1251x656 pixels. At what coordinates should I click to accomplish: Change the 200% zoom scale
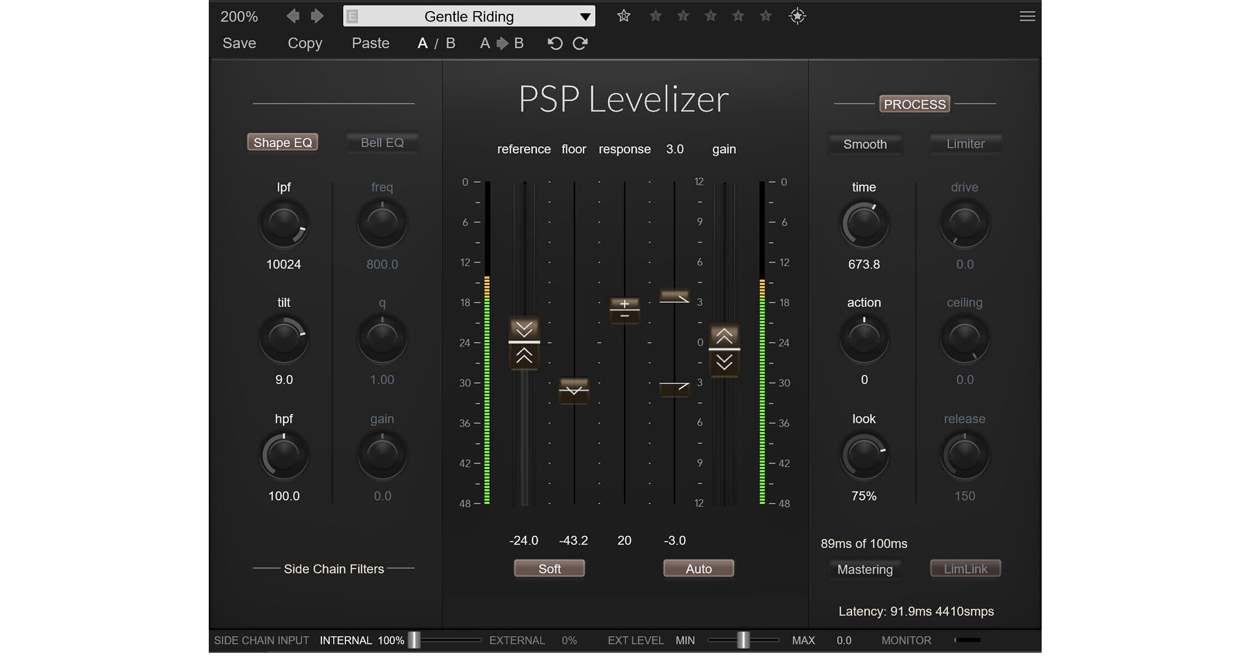tap(239, 17)
